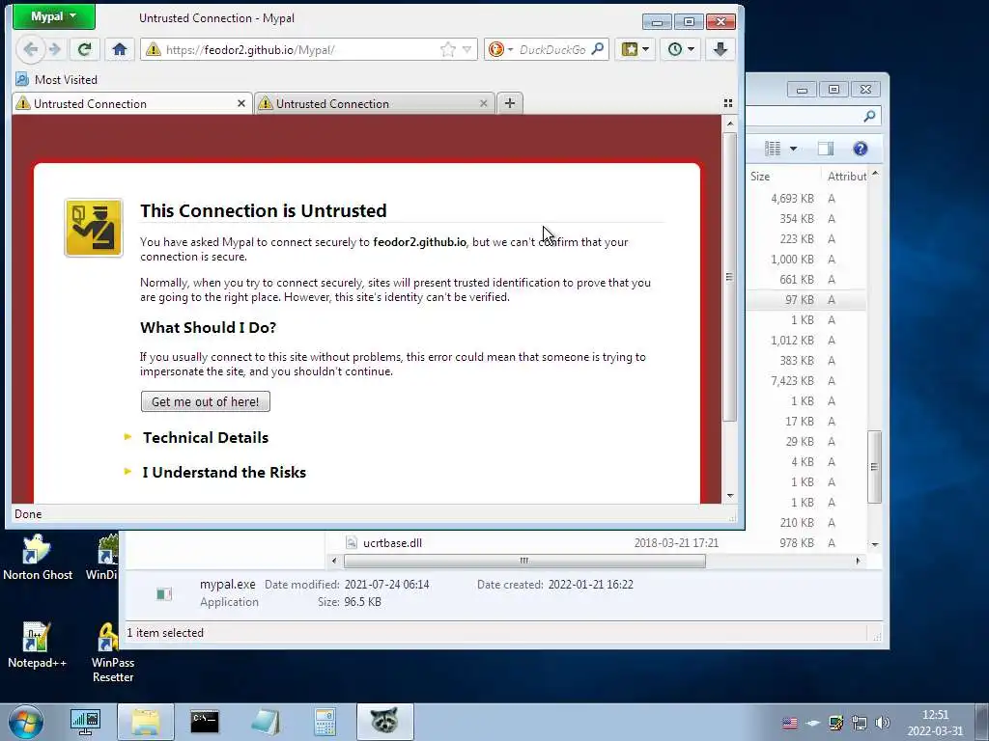
Task: Click the Explorer search magnifier icon
Action: 869,116
